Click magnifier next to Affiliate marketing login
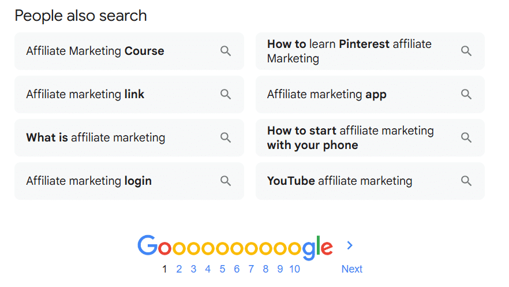 226,181
